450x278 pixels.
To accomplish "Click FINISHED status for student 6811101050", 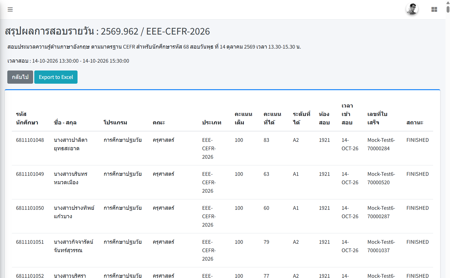I will click(x=417, y=208).
